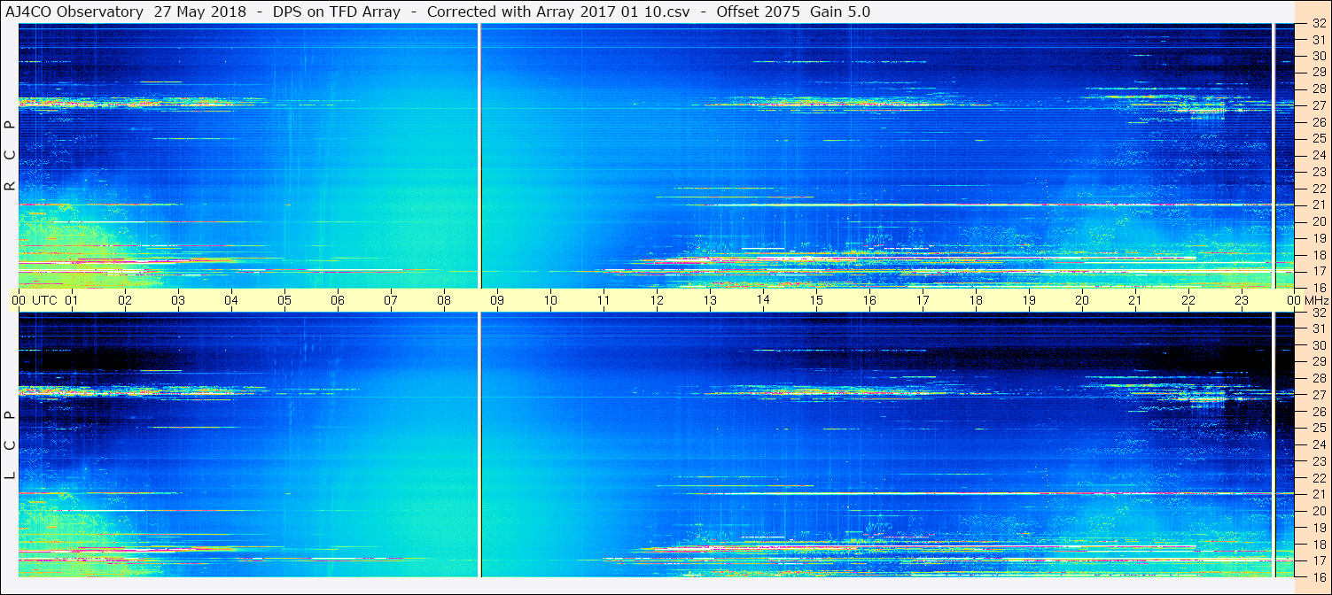
Task: Select the Offset 2075 value
Action: 757,12
